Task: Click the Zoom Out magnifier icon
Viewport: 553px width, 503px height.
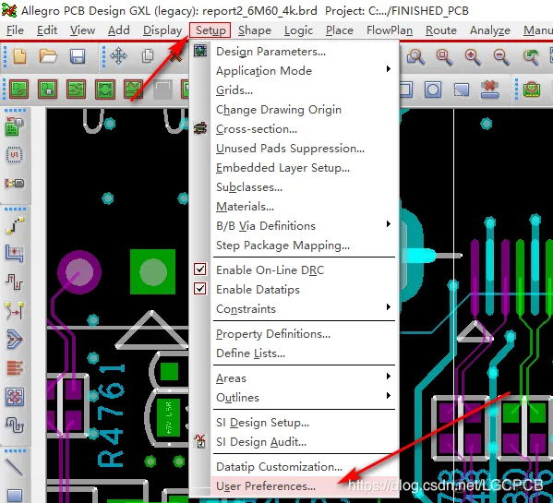Action: coord(501,56)
